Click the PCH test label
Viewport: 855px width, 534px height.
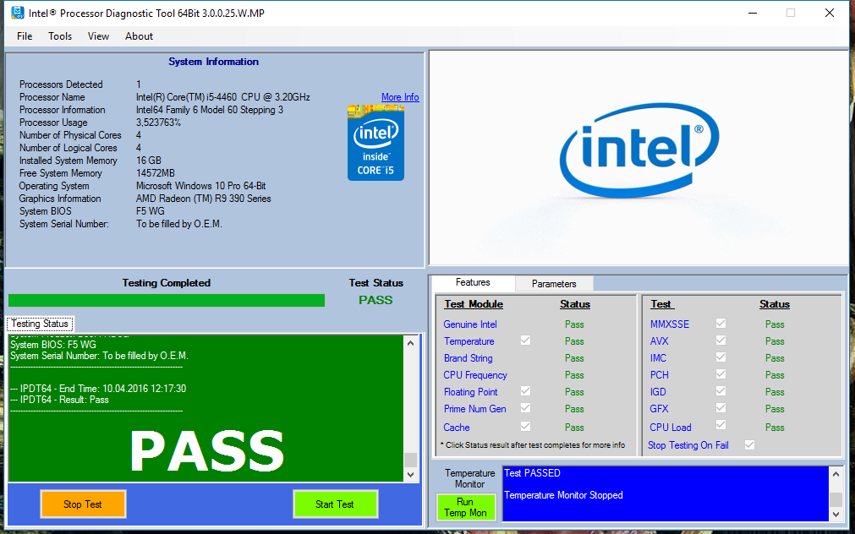click(x=660, y=375)
